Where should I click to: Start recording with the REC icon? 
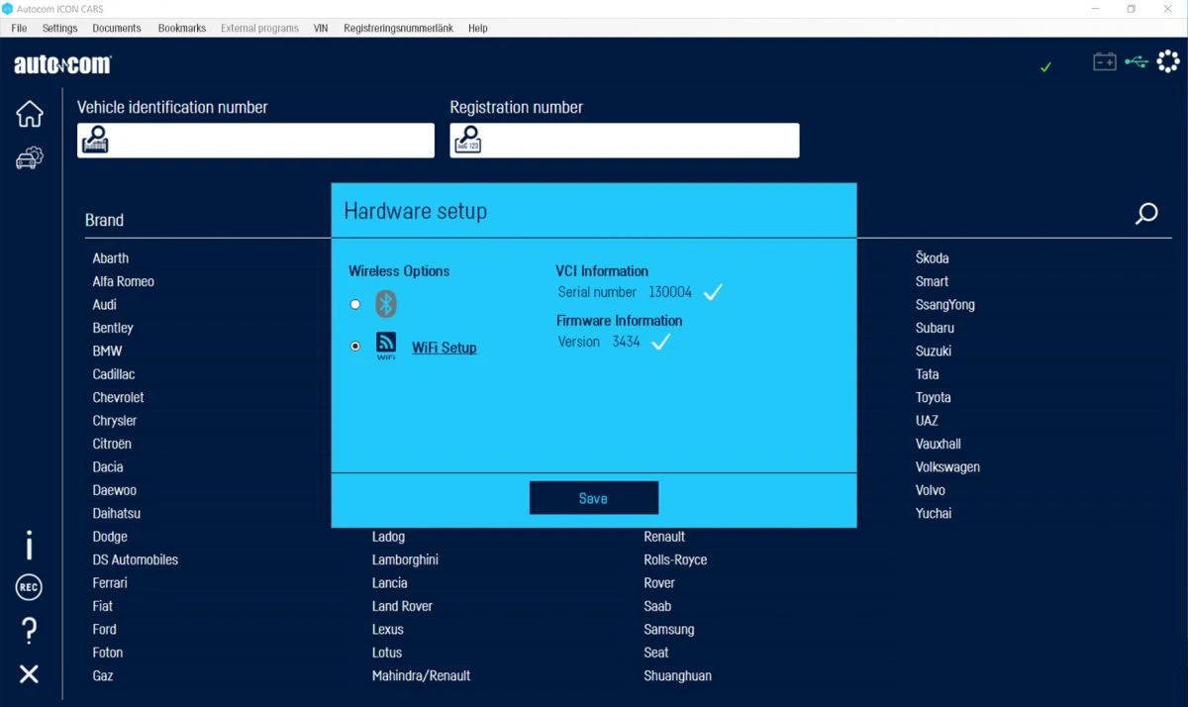pyautogui.click(x=30, y=588)
